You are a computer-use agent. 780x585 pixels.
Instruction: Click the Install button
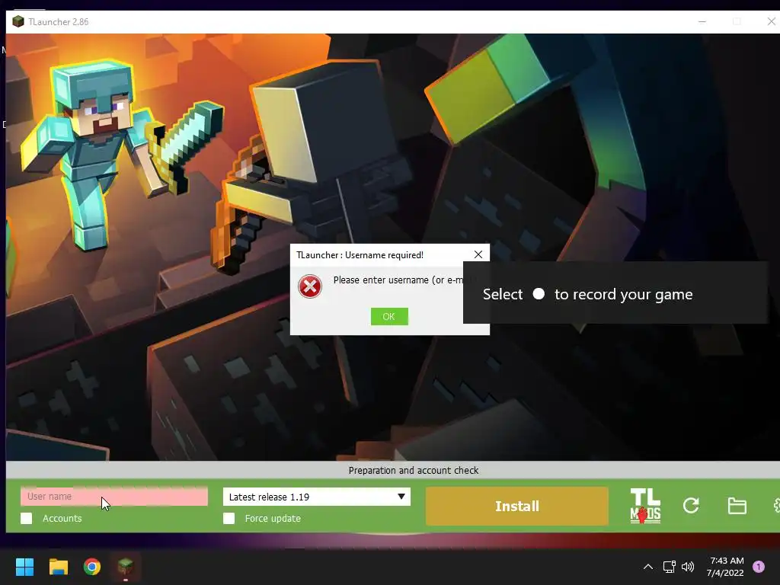(x=517, y=506)
